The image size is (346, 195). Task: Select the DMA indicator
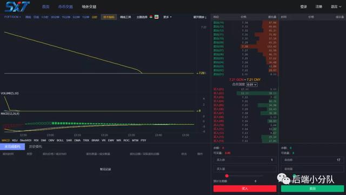point(77,140)
